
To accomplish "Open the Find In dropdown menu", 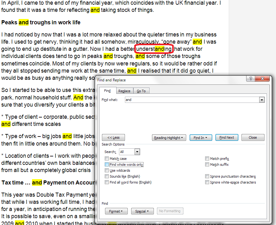I will point(201,137).
